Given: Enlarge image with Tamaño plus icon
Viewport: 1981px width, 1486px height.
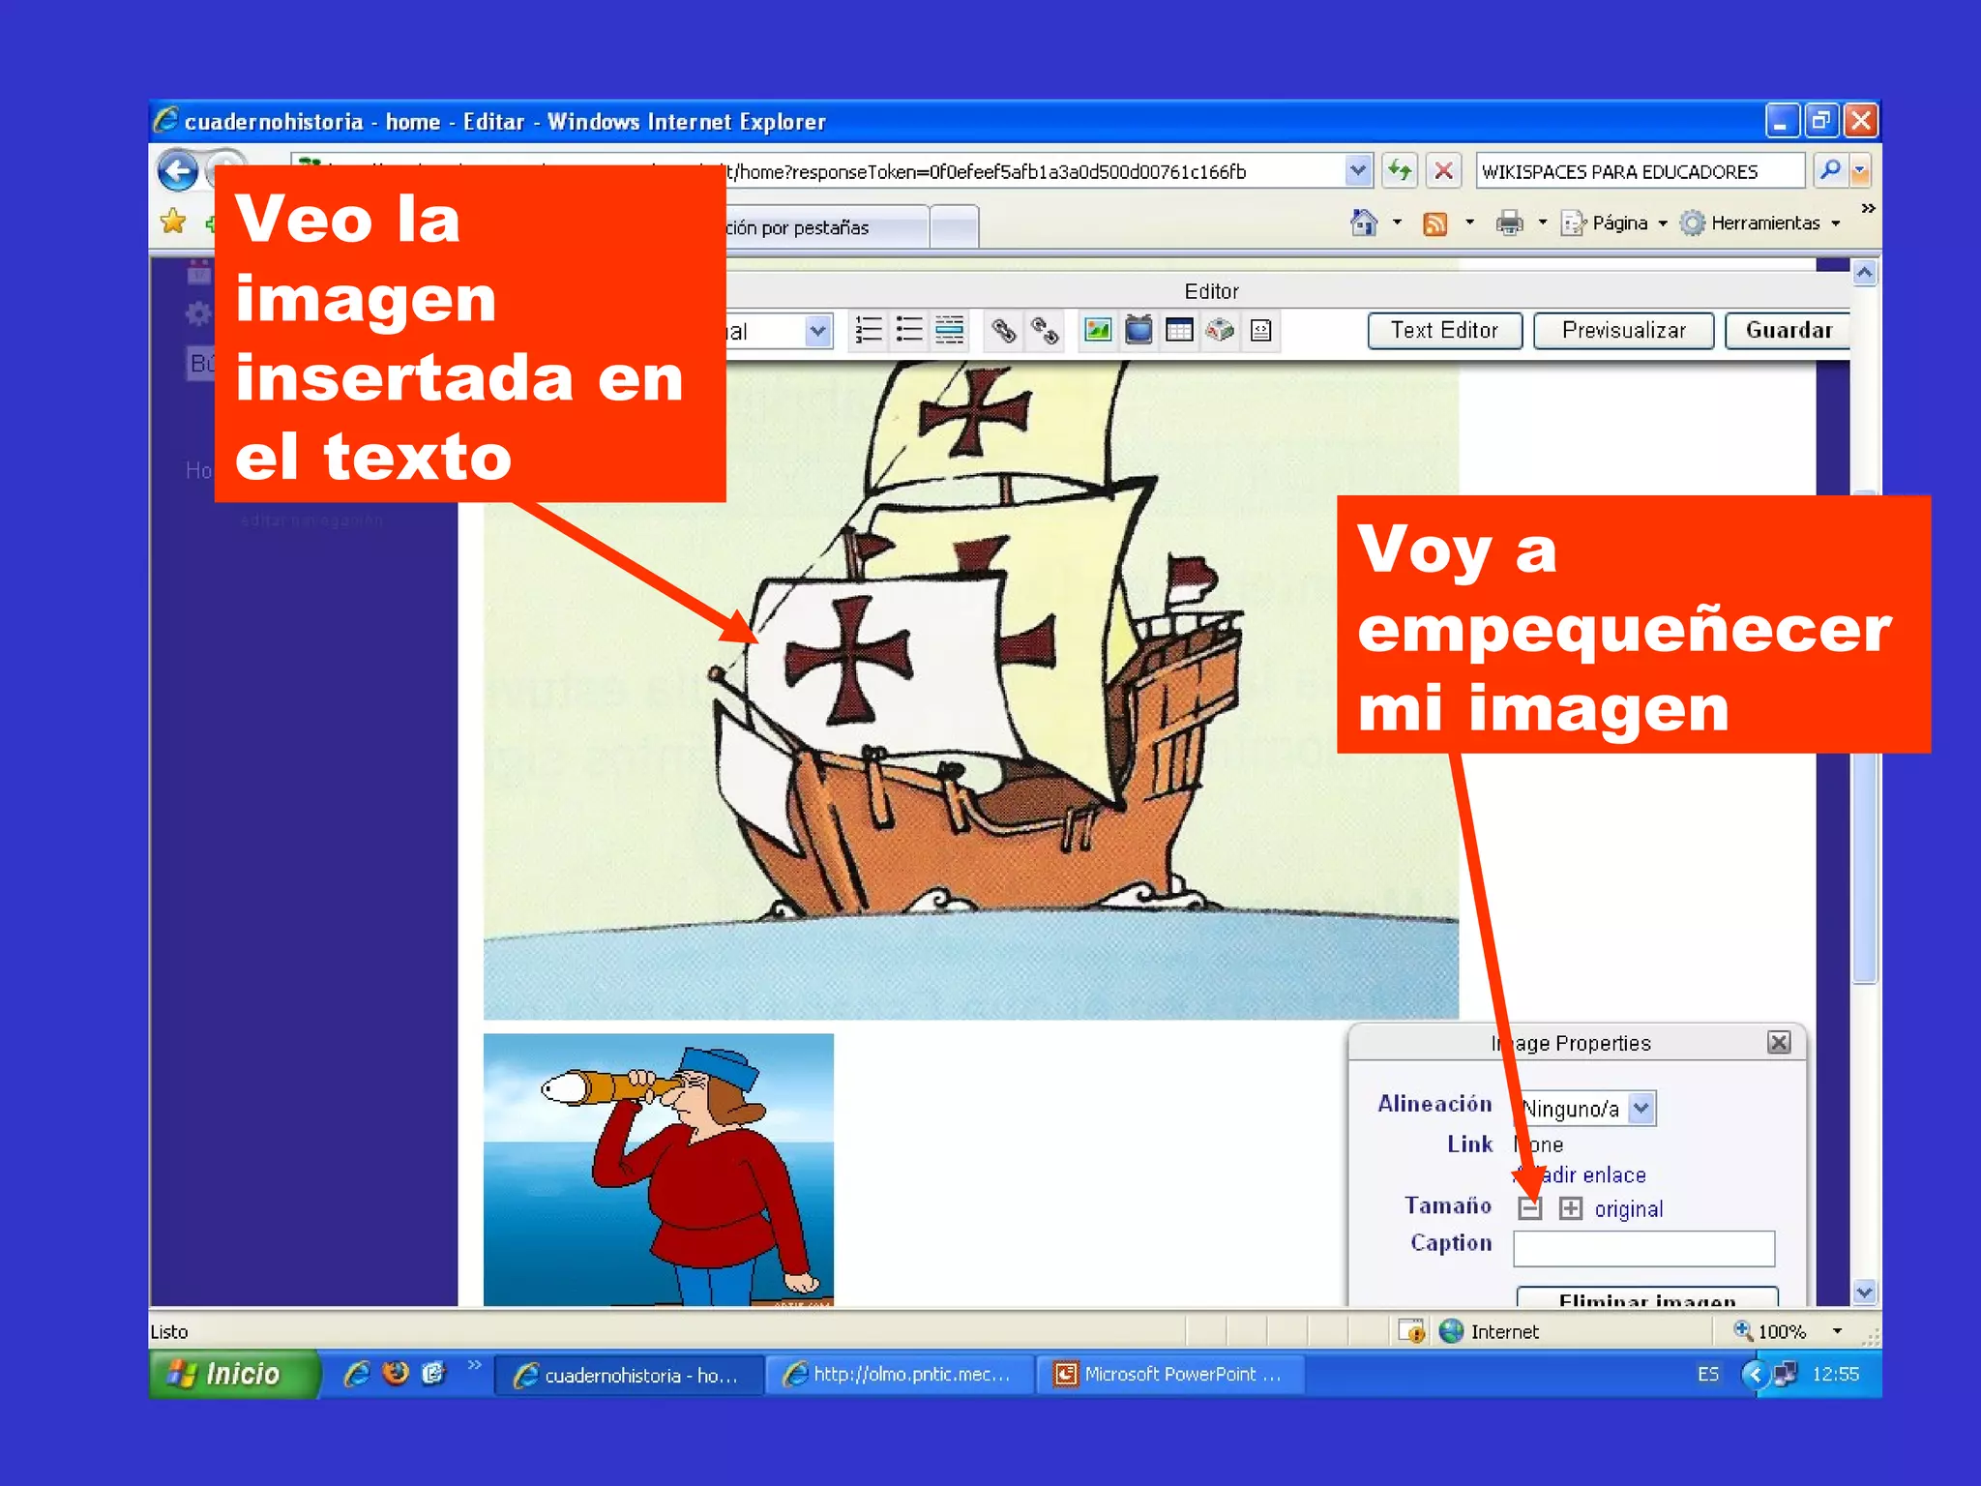Looking at the screenshot, I should (1571, 1208).
